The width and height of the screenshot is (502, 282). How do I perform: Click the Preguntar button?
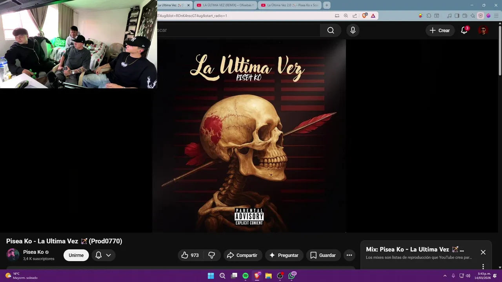(x=284, y=255)
